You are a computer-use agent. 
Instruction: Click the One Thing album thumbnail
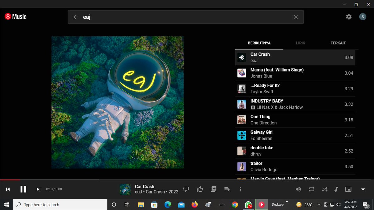(242, 120)
